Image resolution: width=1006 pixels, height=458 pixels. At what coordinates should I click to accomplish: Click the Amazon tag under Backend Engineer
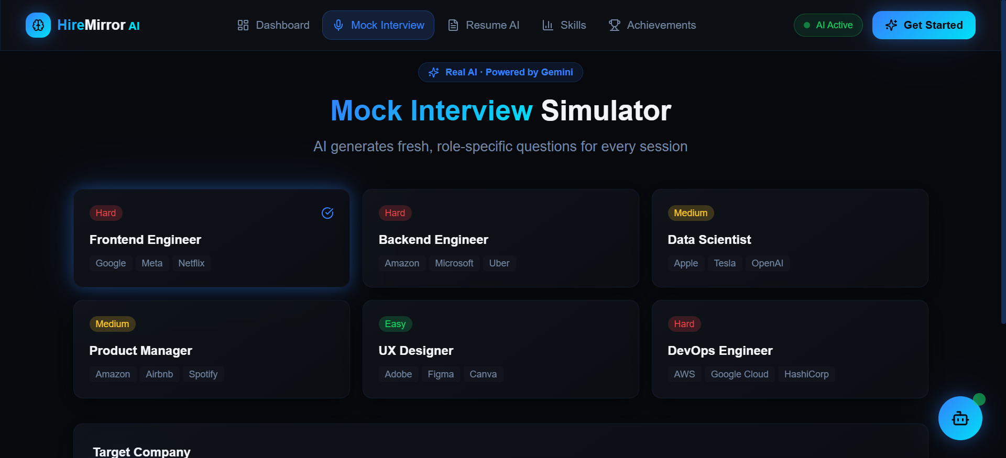402,263
